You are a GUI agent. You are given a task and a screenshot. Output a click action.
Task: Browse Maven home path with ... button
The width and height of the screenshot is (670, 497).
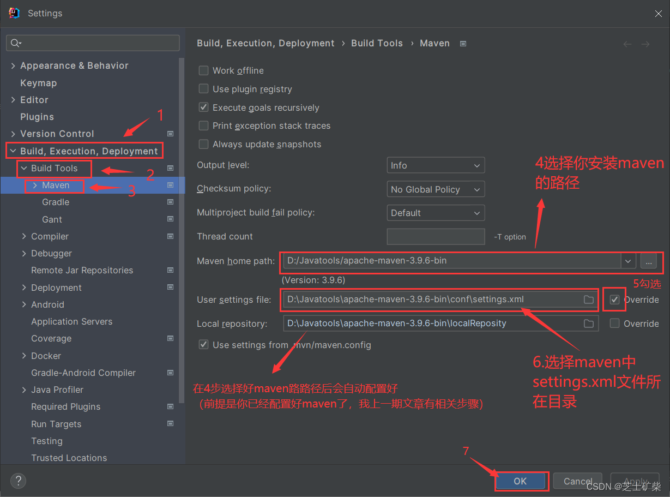[648, 261]
